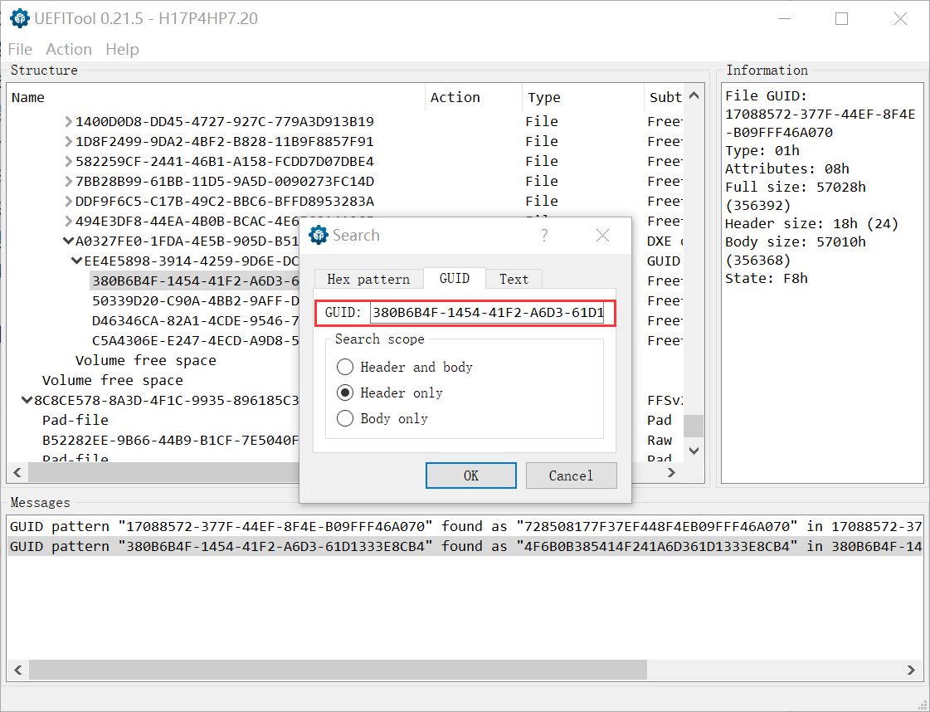Click the Structure scrollbar down arrow
930x712 pixels.
[x=694, y=451]
